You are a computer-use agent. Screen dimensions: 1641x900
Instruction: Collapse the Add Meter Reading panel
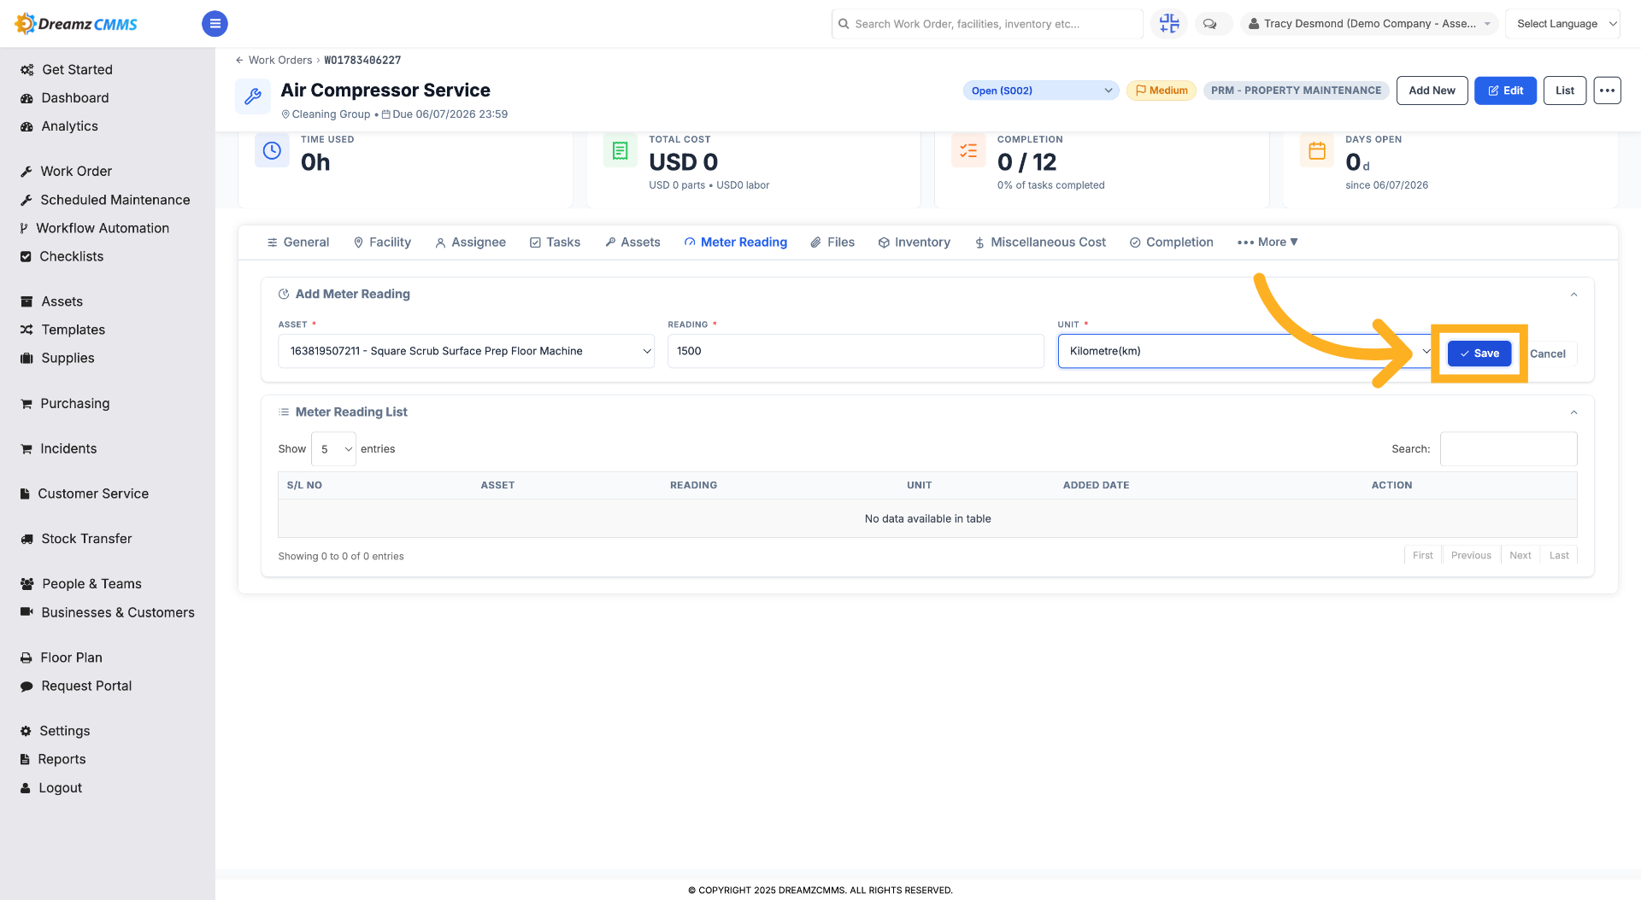(1573, 295)
